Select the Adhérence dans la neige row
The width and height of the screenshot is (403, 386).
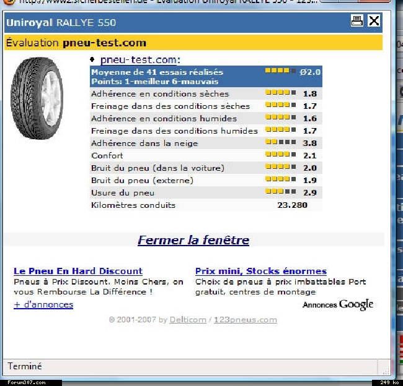pos(206,143)
